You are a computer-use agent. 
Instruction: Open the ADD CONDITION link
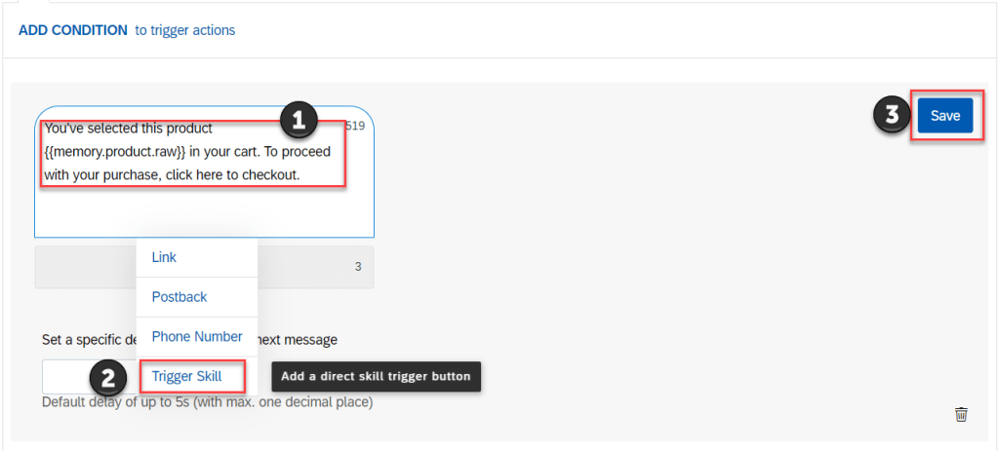click(73, 30)
